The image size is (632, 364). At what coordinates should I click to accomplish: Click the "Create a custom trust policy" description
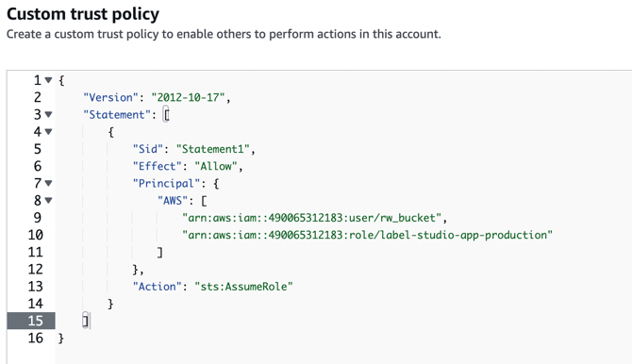pos(224,34)
